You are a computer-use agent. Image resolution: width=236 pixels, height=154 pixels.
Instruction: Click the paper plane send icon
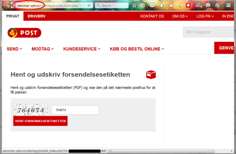(180, 6)
